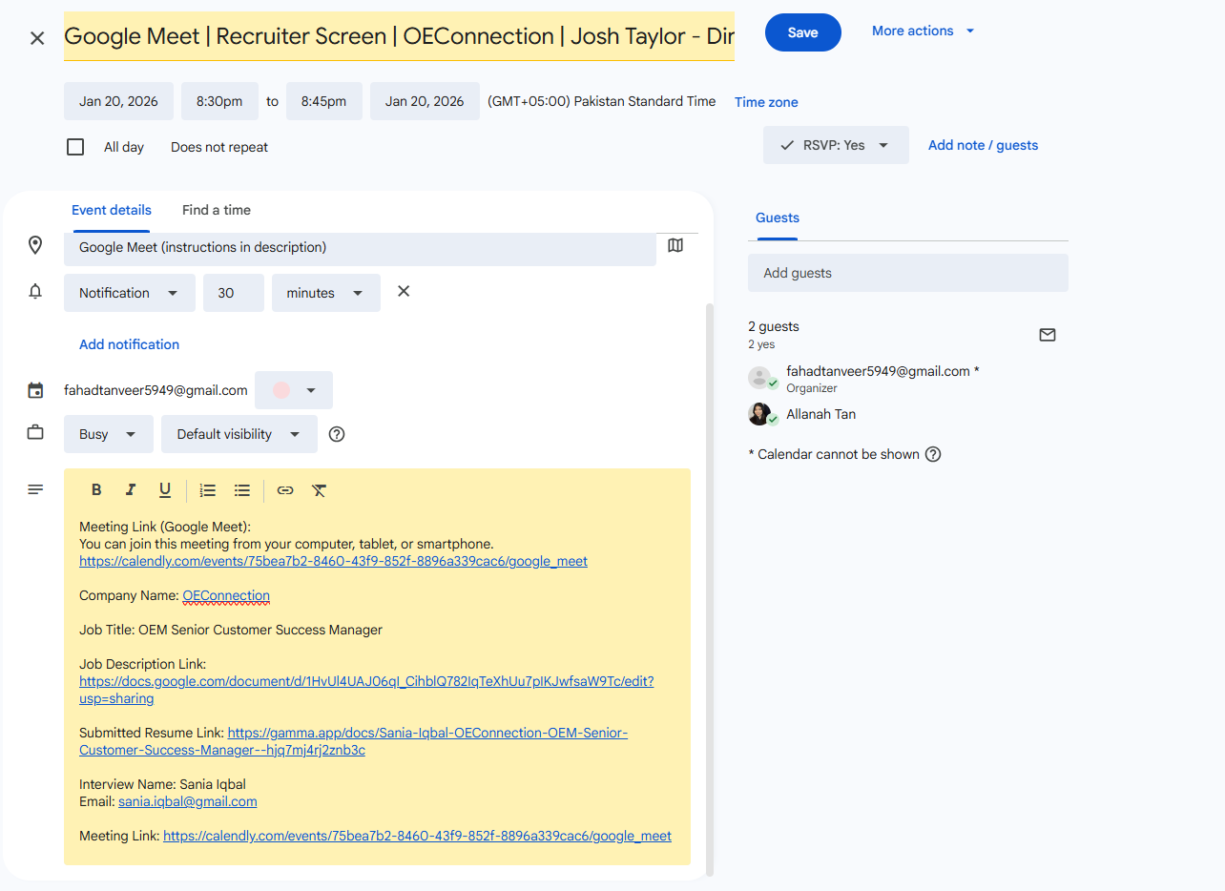The height and width of the screenshot is (891, 1225).
Task: Open the first Calendly google_meet link
Action: click(x=333, y=561)
